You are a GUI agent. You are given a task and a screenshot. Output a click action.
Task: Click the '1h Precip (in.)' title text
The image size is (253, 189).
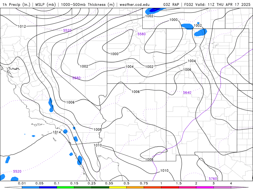[16, 4]
